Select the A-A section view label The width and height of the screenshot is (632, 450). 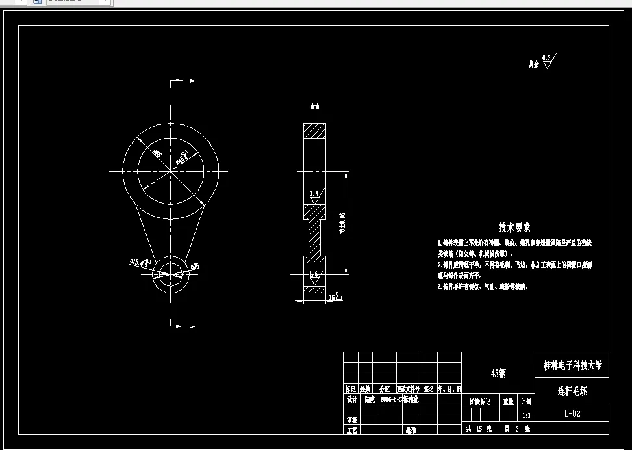[315, 106]
